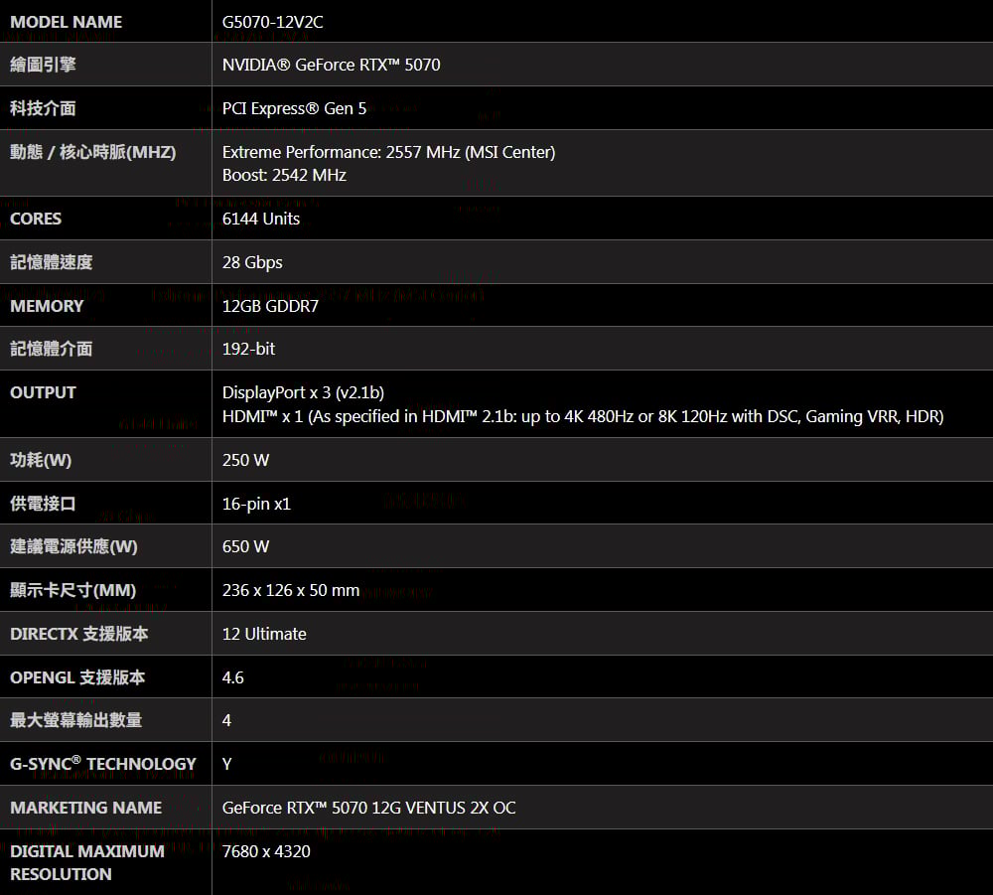Click NVIDIA GeForce RTX 5070 text
This screenshot has height=895, width=993.
coord(332,65)
